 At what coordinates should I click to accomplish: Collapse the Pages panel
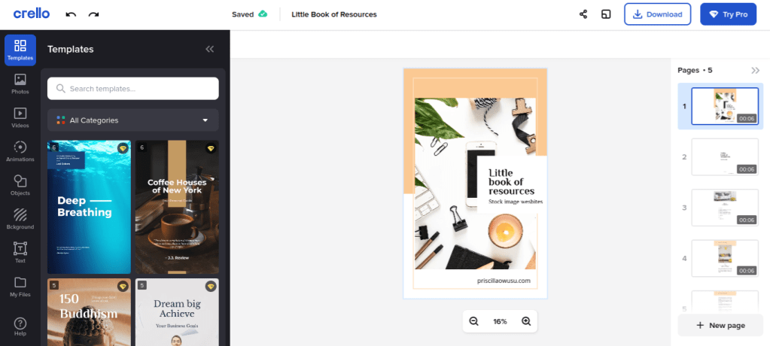756,70
